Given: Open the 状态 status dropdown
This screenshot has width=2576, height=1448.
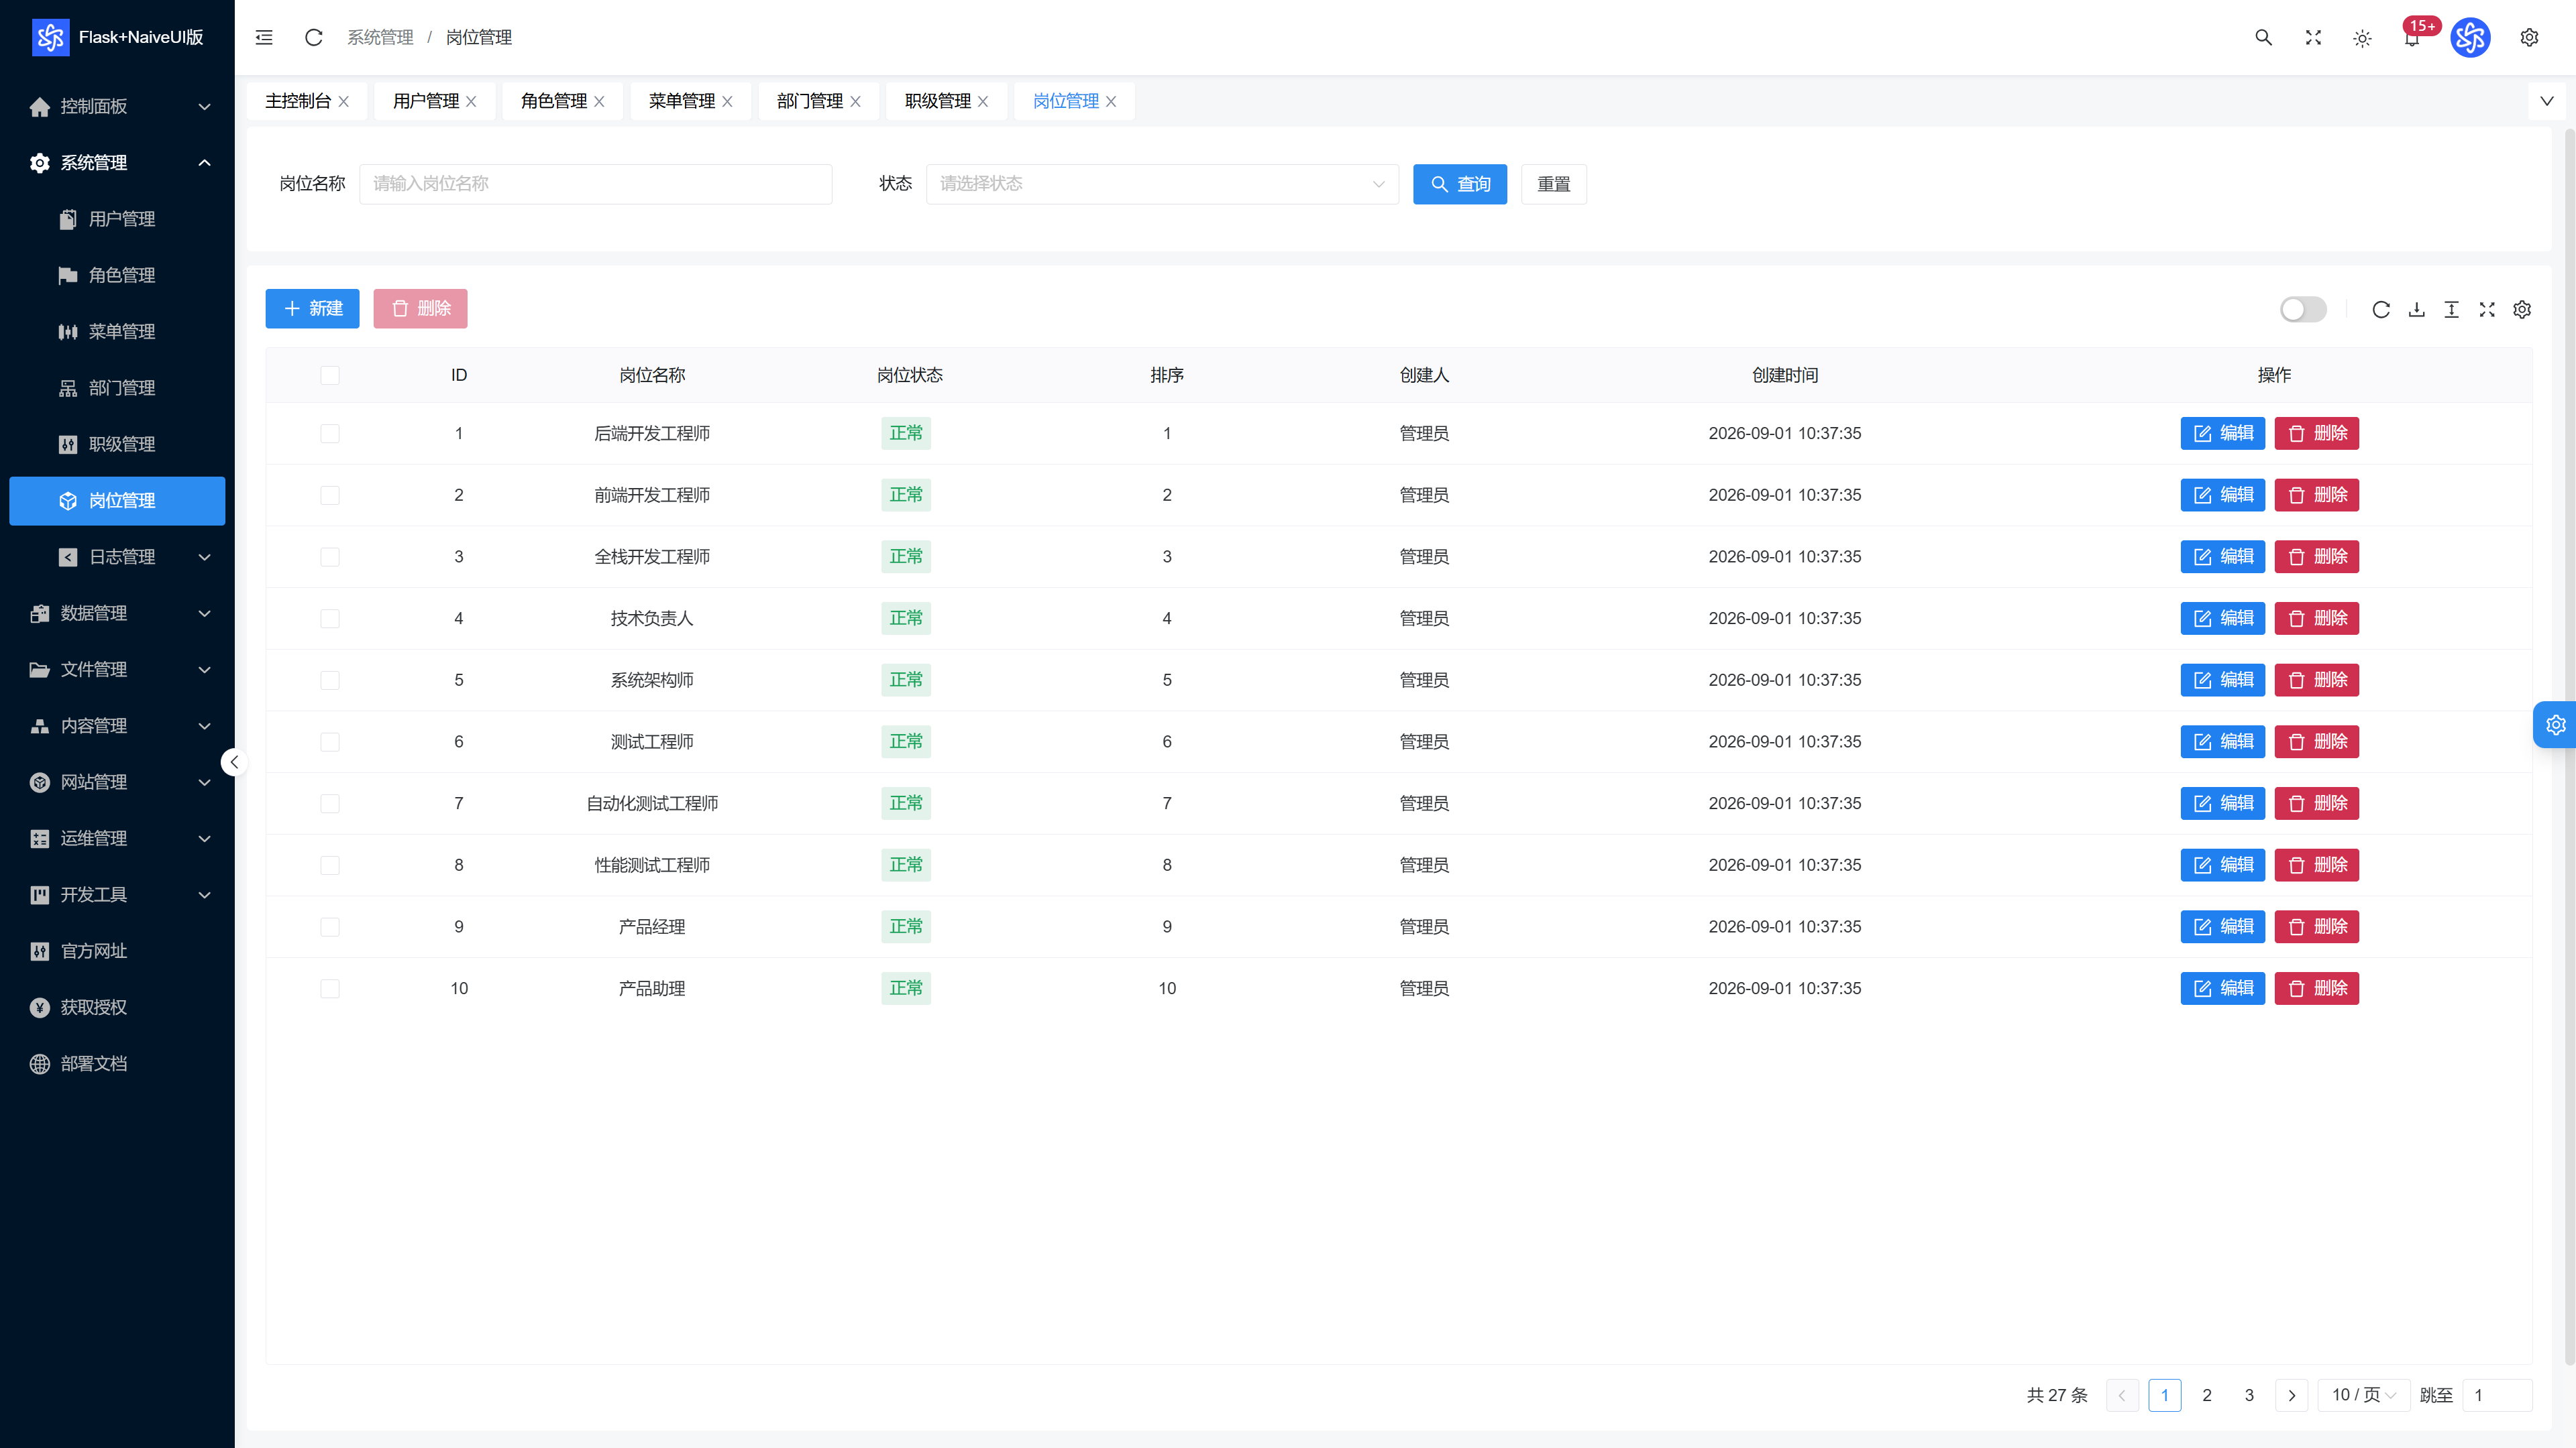Looking at the screenshot, I should pos(1162,184).
